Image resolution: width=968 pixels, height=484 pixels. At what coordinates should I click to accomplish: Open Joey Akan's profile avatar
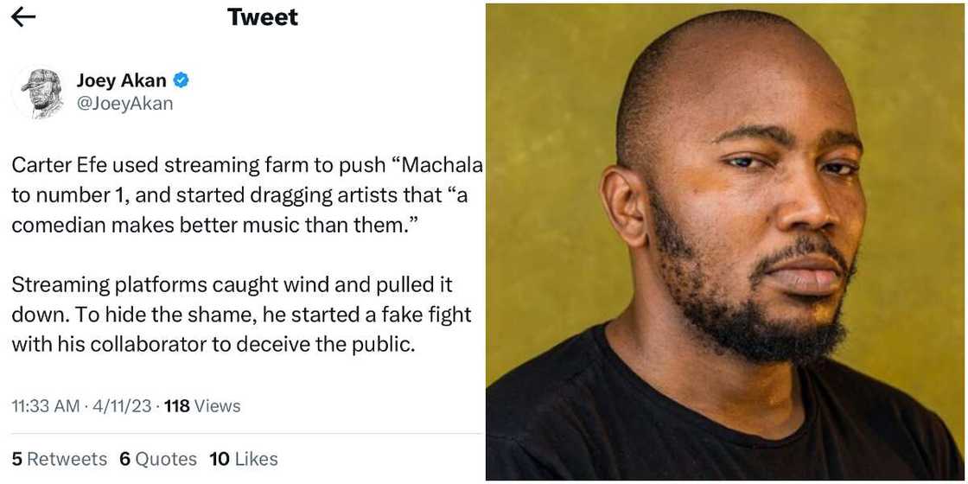[x=41, y=92]
